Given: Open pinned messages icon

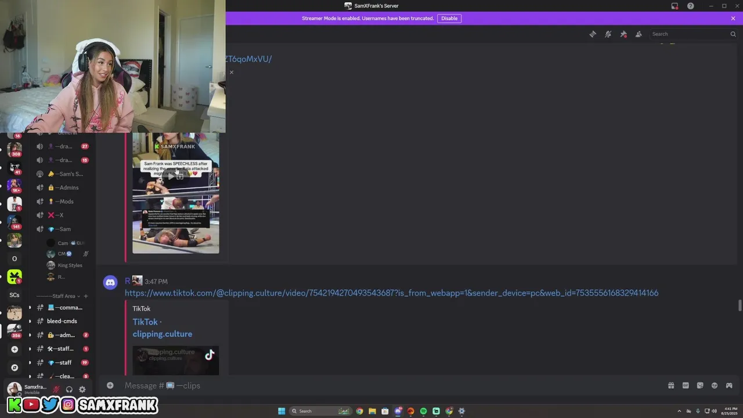Looking at the screenshot, I should (x=623, y=34).
